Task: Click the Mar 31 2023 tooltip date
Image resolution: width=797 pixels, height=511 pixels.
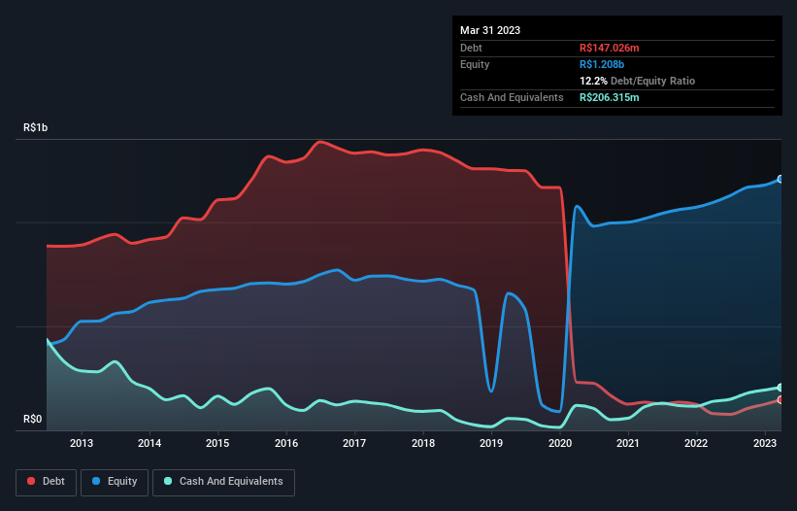Action: [x=490, y=30]
